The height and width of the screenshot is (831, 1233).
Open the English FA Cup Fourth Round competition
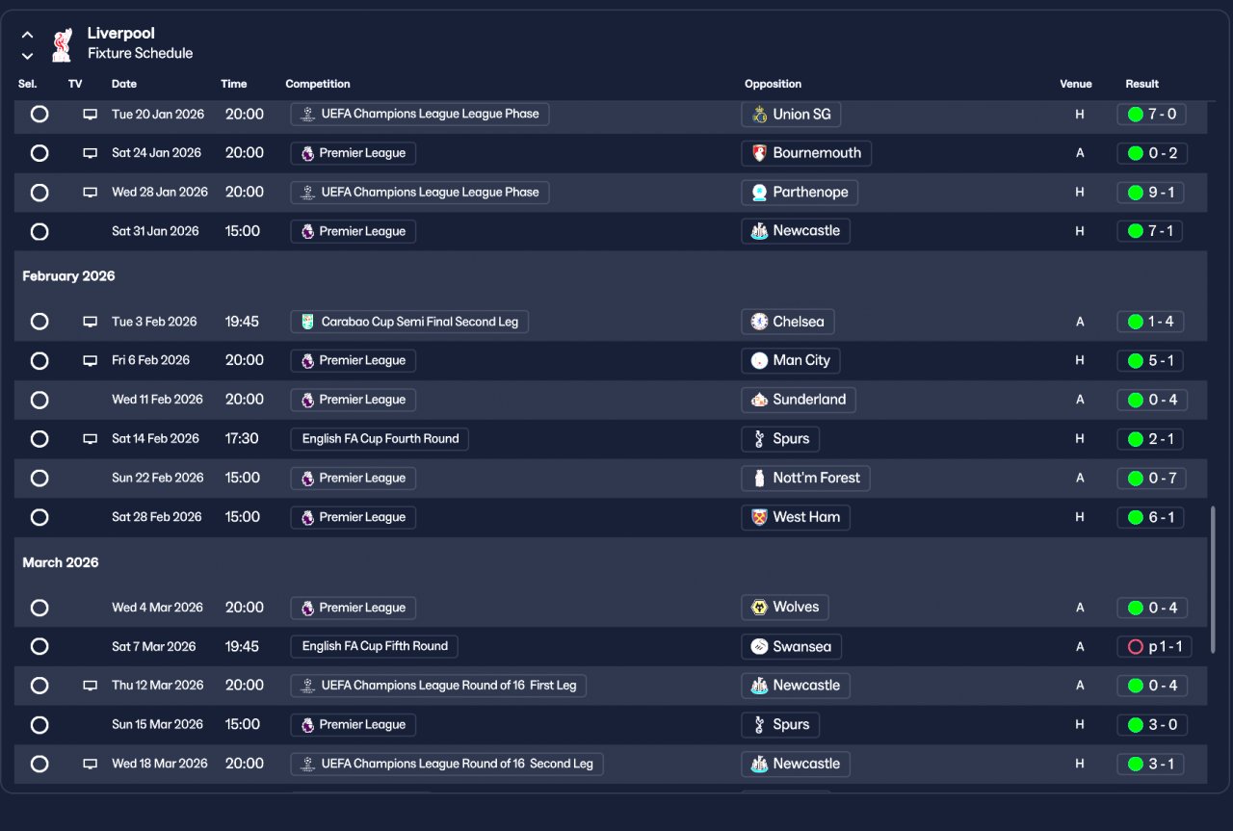(x=380, y=439)
